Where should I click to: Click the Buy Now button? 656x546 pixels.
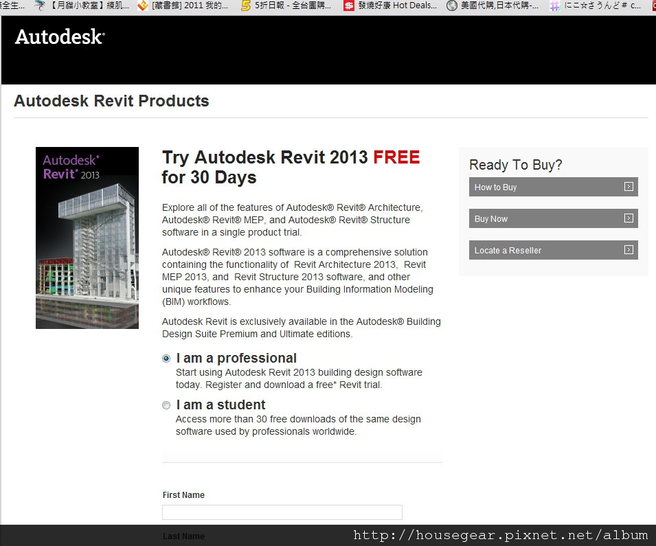pyautogui.click(x=553, y=218)
